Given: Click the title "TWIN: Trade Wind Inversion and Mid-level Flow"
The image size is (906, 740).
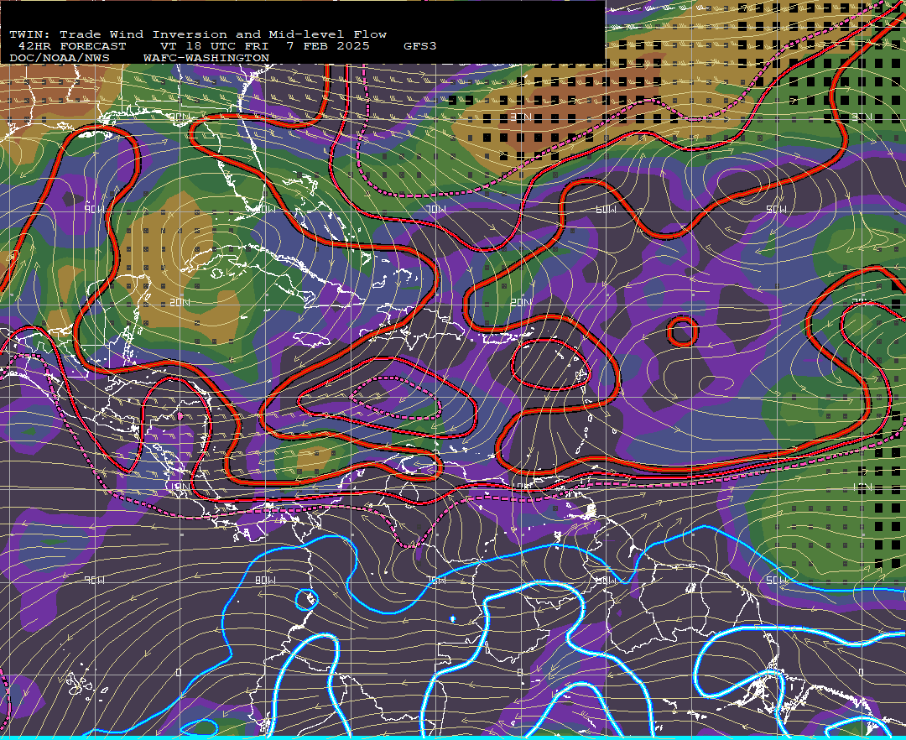Looking at the screenshot, I should click(x=198, y=34).
